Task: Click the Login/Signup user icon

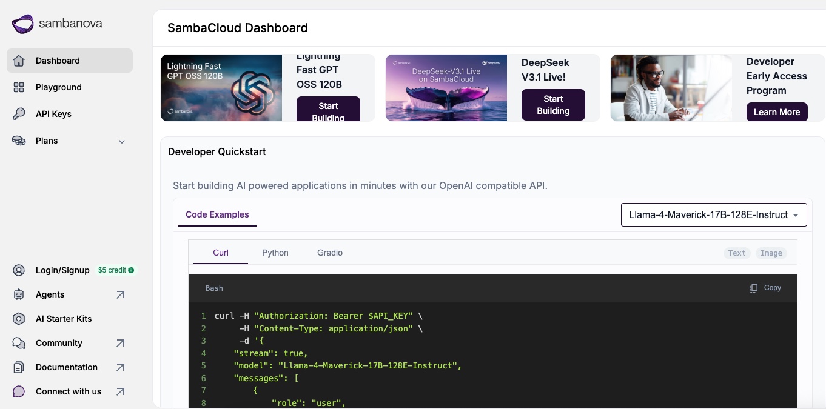Action: pyautogui.click(x=19, y=270)
